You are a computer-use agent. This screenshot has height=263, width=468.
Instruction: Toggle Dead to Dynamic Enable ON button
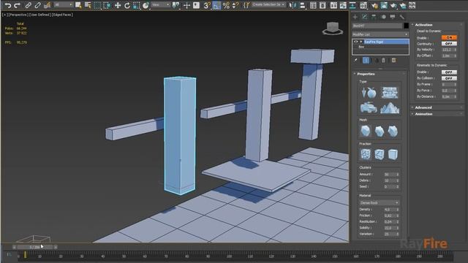pyautogui.click(x=449, y=37)
